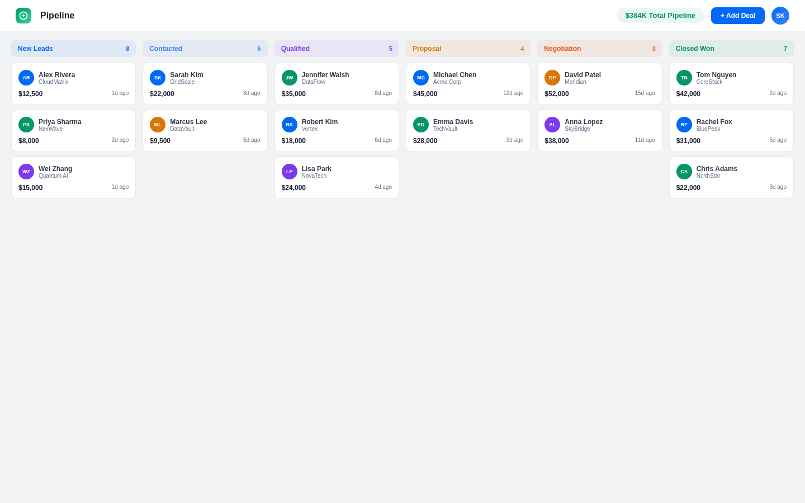Click the $15,000 deal amount
This screenshot has width=805, height=503.
30,188
